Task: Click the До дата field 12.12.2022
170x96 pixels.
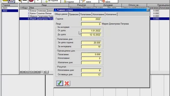Action: (x=91, y=35)
